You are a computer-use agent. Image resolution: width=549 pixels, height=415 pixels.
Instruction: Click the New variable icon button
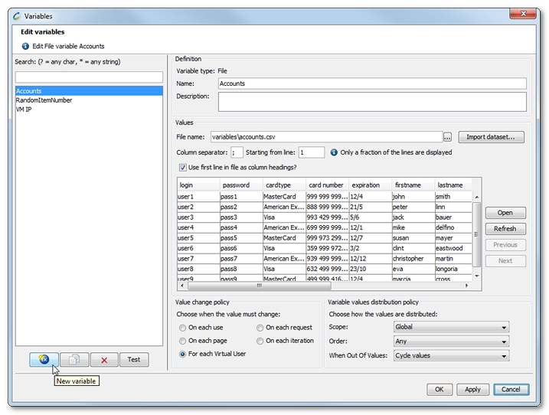[44, 359]
